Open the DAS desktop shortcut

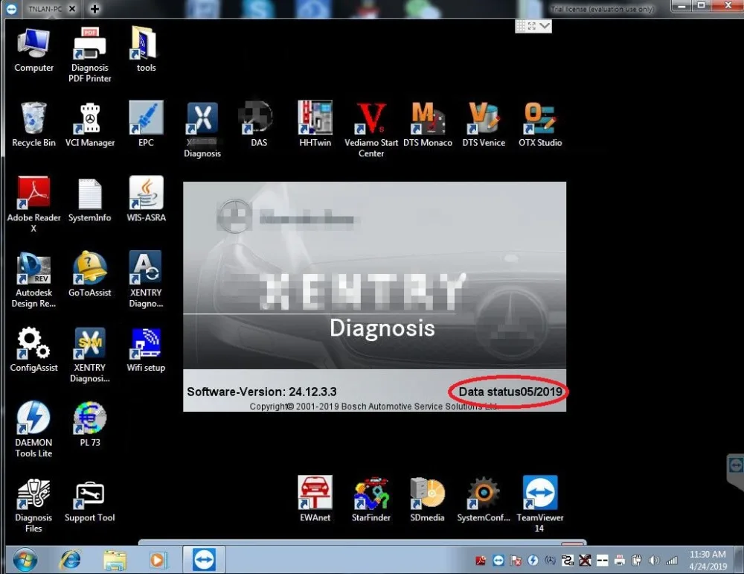[x=259, y=124]
